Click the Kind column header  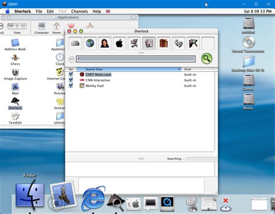pyautogui.click(x=197, y=69)
